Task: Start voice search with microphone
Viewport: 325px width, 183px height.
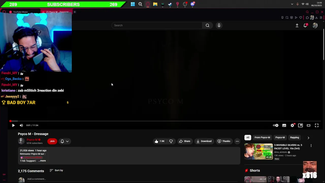Action: pos(219,25)
